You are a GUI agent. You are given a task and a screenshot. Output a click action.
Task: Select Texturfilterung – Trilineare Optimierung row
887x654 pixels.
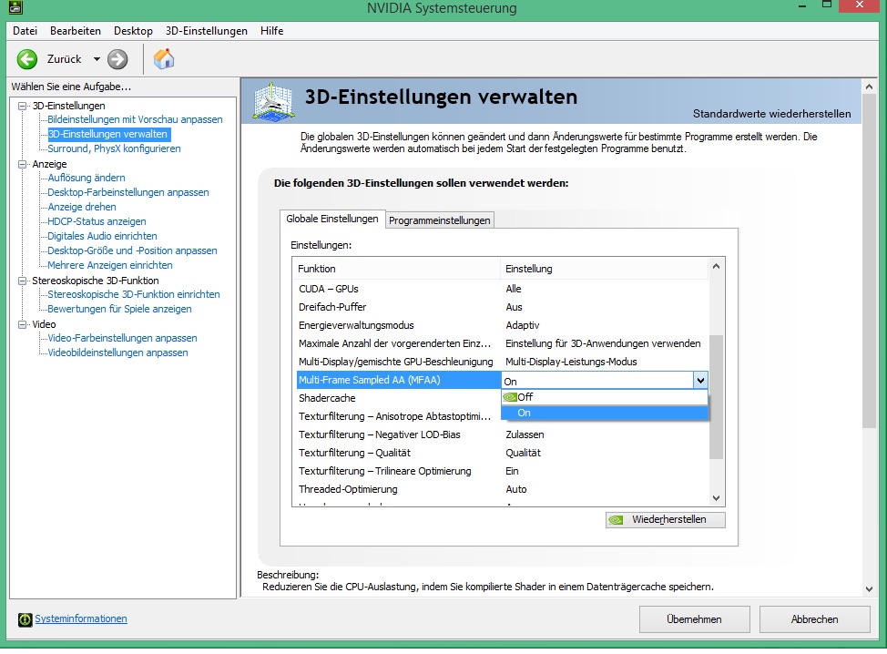click(x=503, y=471)
